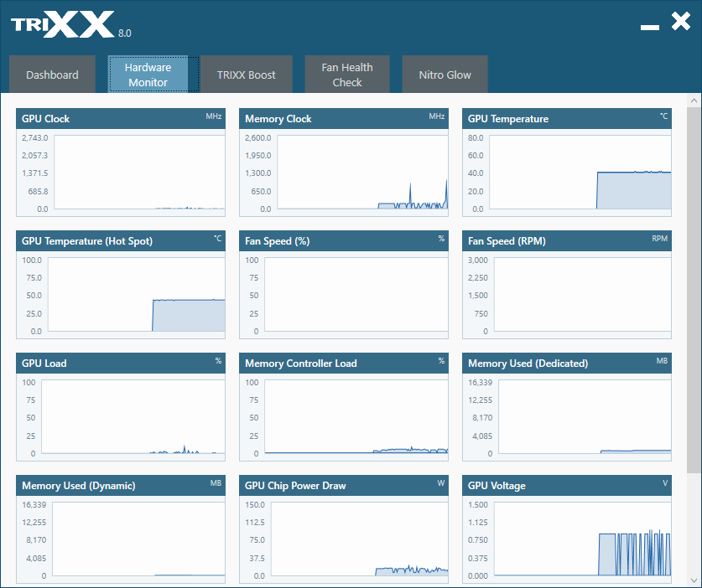Click the Memory Used (Dedicated) header
Image resolution: width=702 pixels, height=588 pixels.
pyautogui.click(x=567, y=363)
